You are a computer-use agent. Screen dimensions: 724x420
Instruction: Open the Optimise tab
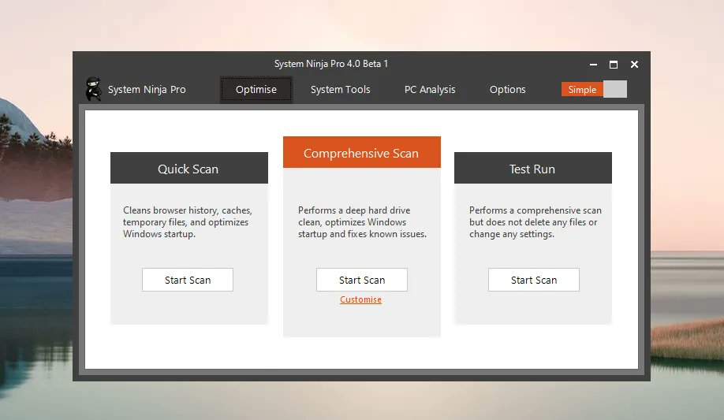pyautogui.click(x=256, y=90)
